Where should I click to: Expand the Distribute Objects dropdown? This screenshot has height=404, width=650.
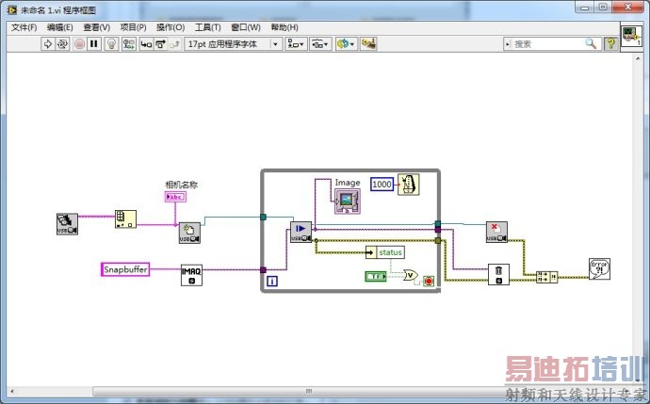pyautogui.click(x=320, y=44)
